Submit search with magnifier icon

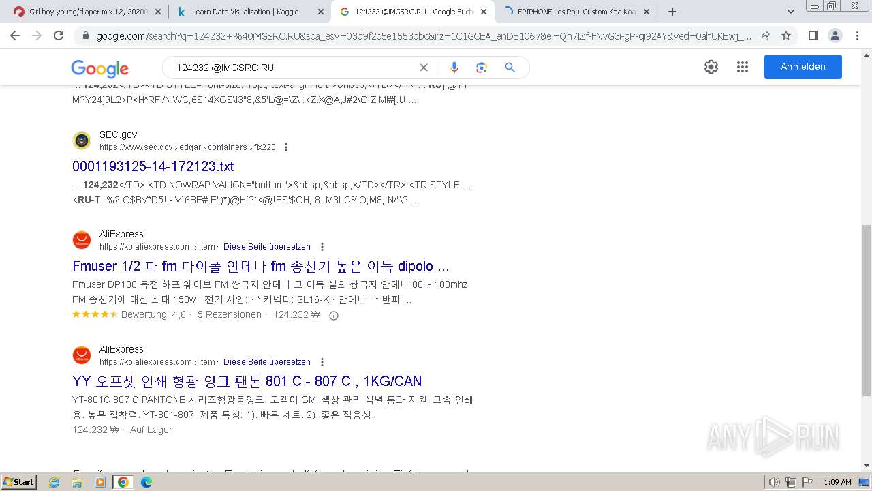pos(510,68)
